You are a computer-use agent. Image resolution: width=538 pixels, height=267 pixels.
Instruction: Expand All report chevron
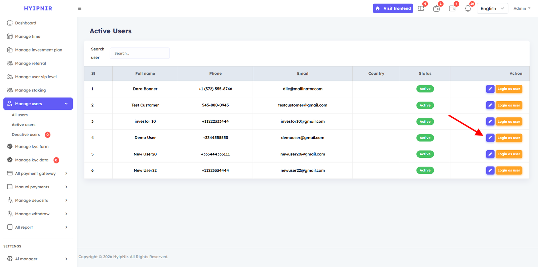click(66, 227)
